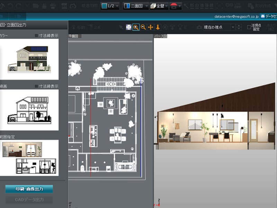Open the 二画図 view layout dropdown

[x=136, y=6]
